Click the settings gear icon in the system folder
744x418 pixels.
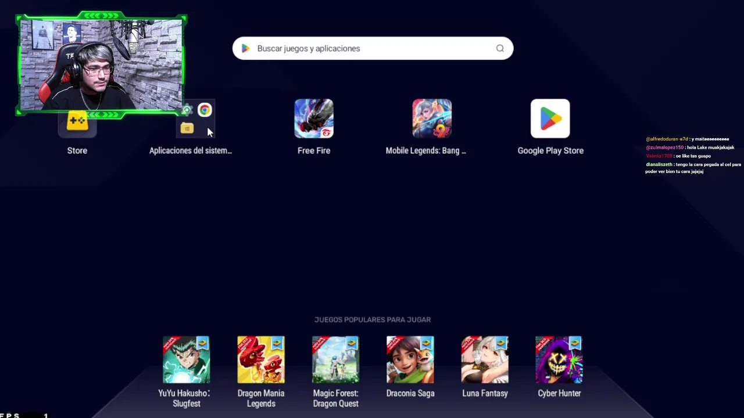[x=187, y=110]
